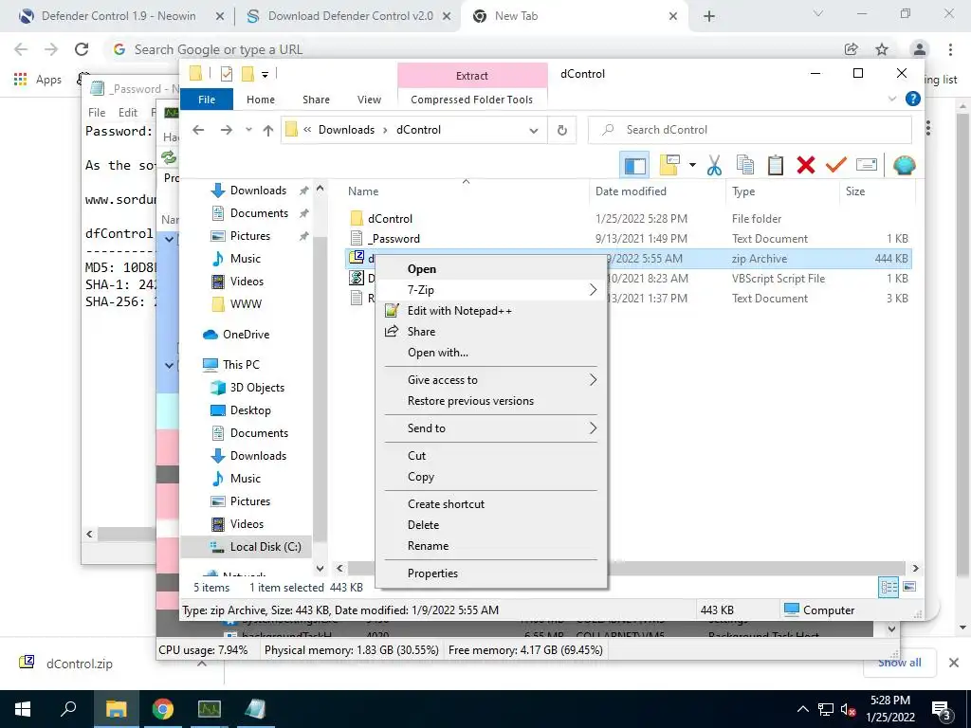Open the Classic Explorer shell settings icon
The image size is (971, 728).
(x=904, y=165)
